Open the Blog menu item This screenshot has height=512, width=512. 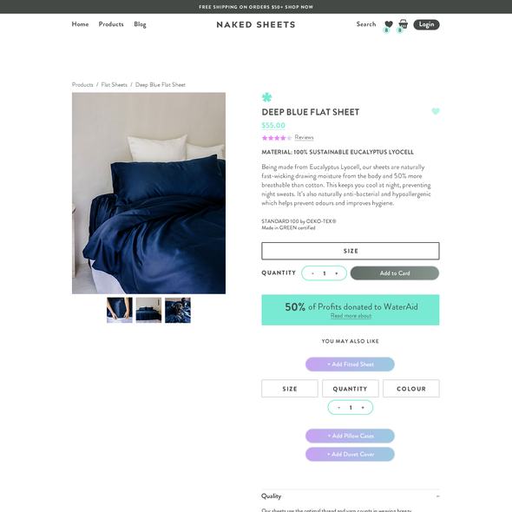click(x=140, y=24)
